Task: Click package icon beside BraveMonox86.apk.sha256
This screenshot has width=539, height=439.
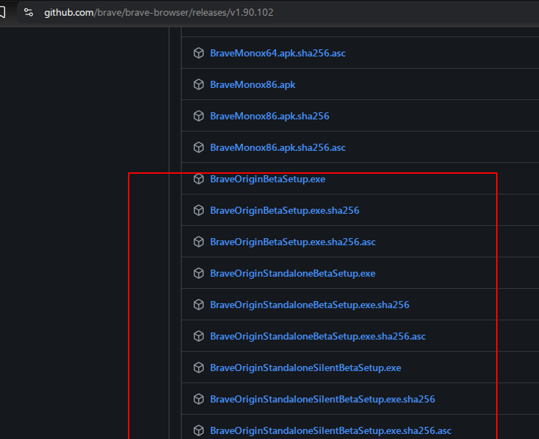Action: [x=199, y=117]
